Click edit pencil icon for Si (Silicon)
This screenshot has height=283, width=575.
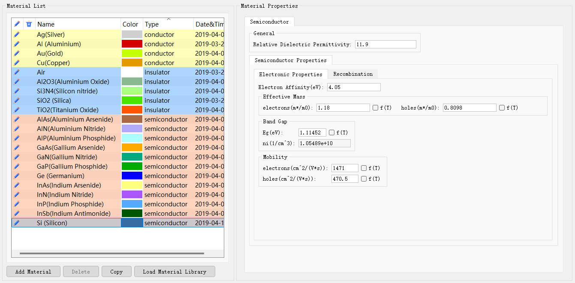coord(17,223)
